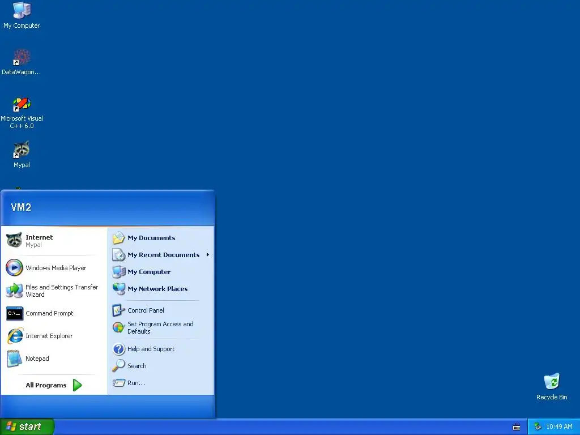Choose Control Panel menu label
Image resolution: width=580 pixels, height=435 pixels.
tap(146, 310)
